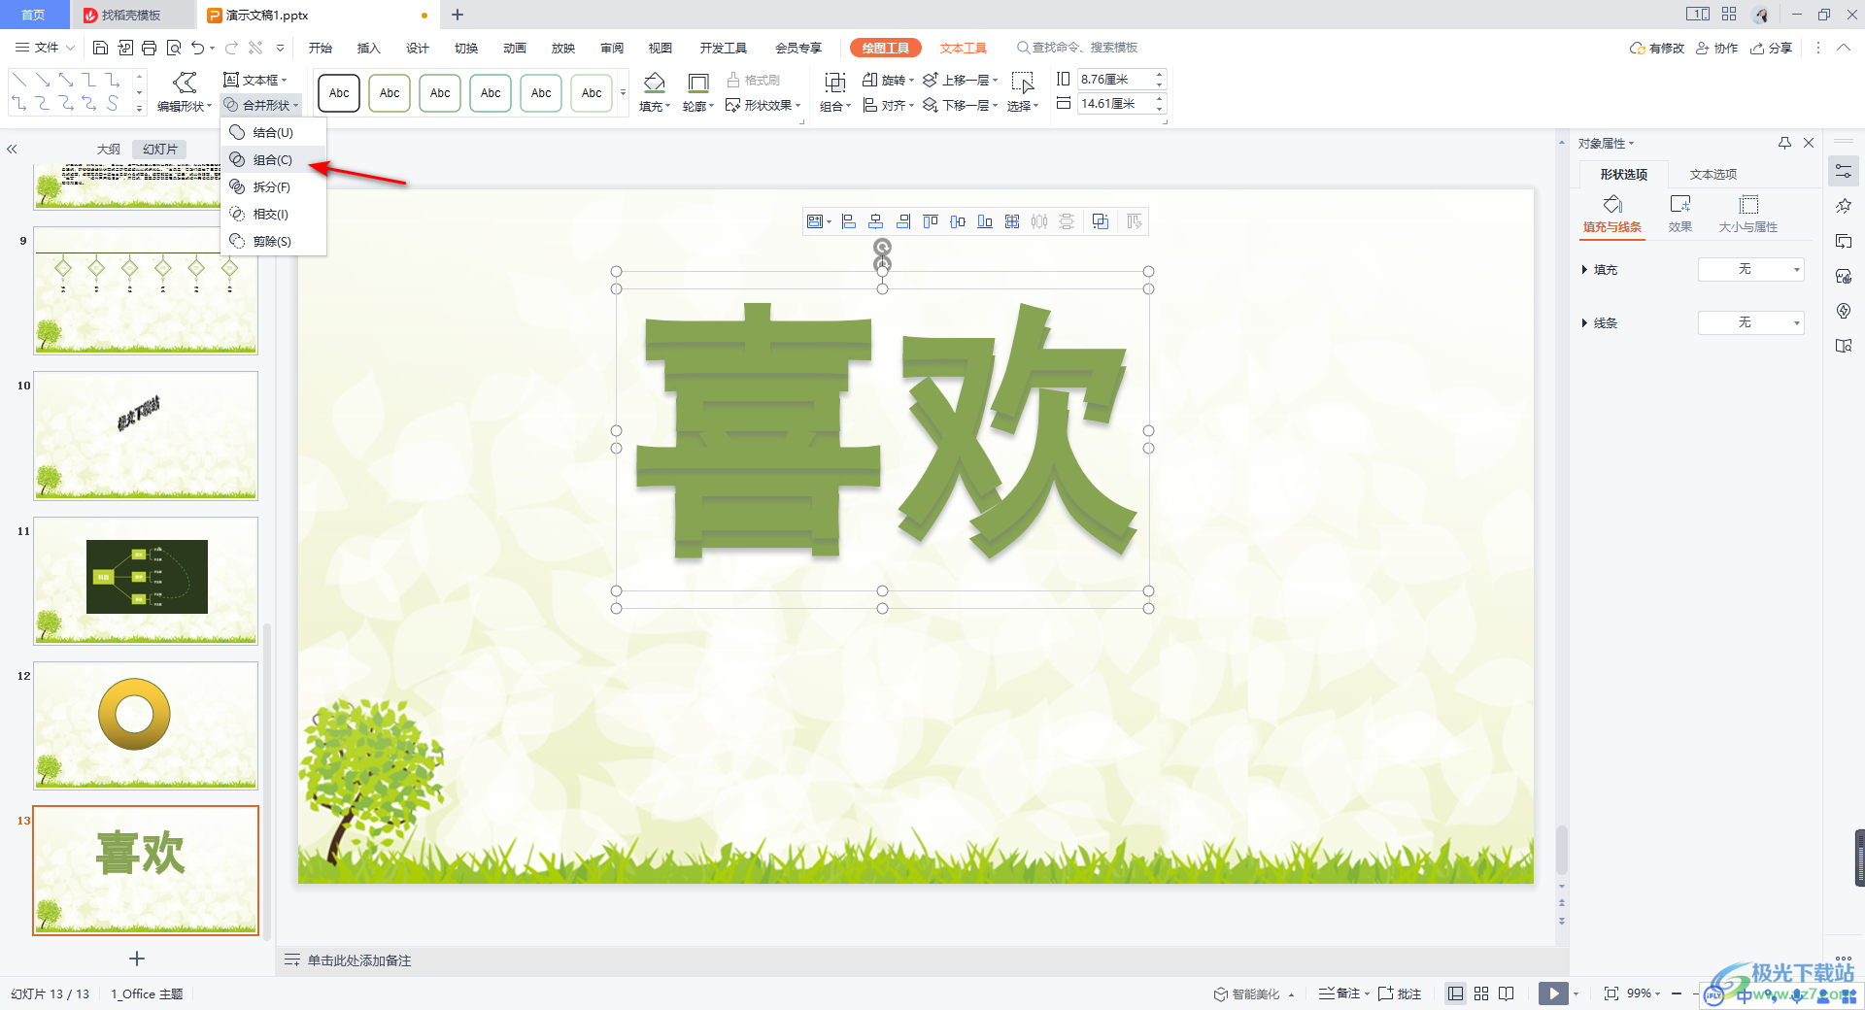Choose Subtract (剪除) from merge menu
Screen dimensions: 1865x1010
[x=273, y=242]
